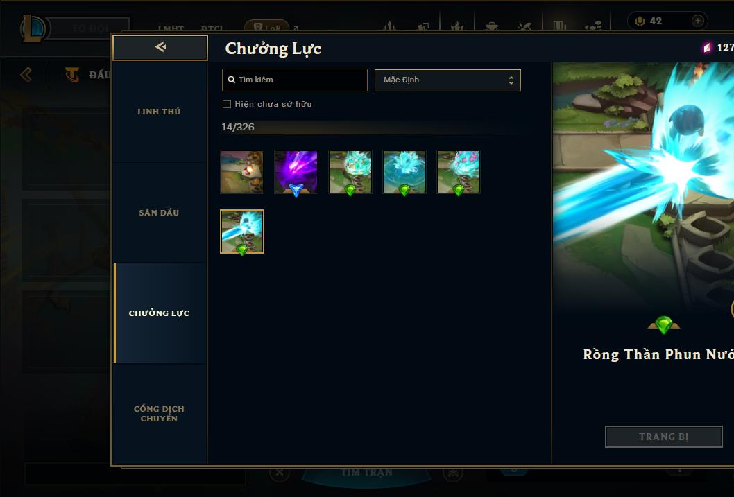Select the first default boom thumbnail
Viewport: 734px width, 497px height.
click(x=242, y=172)
